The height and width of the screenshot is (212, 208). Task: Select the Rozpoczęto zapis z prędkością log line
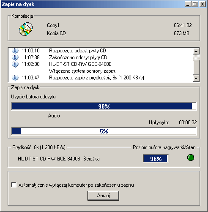[x=96, y=78]
